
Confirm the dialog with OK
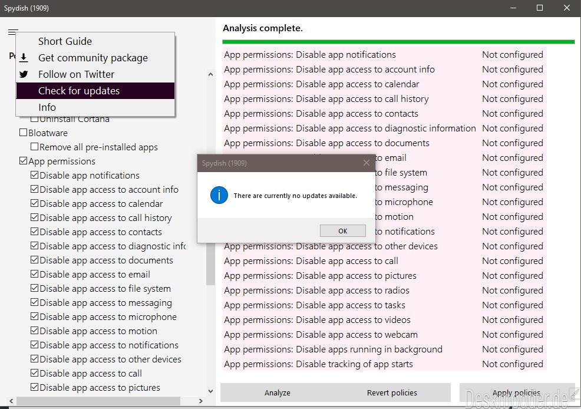pyautogui.click(x=343, y=231)
